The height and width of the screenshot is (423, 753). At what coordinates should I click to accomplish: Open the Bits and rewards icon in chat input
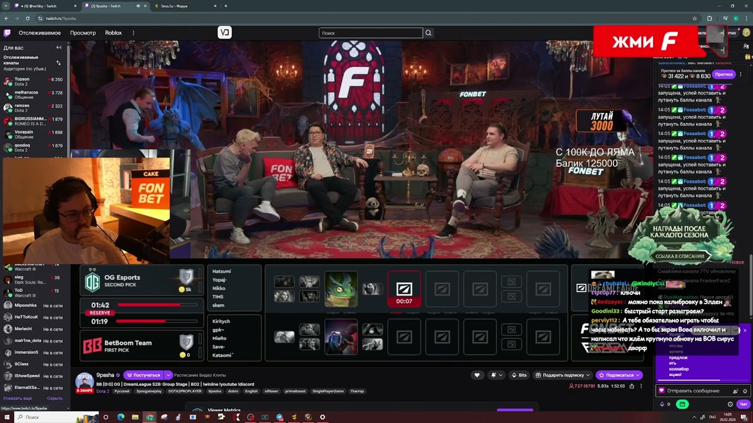735,391
